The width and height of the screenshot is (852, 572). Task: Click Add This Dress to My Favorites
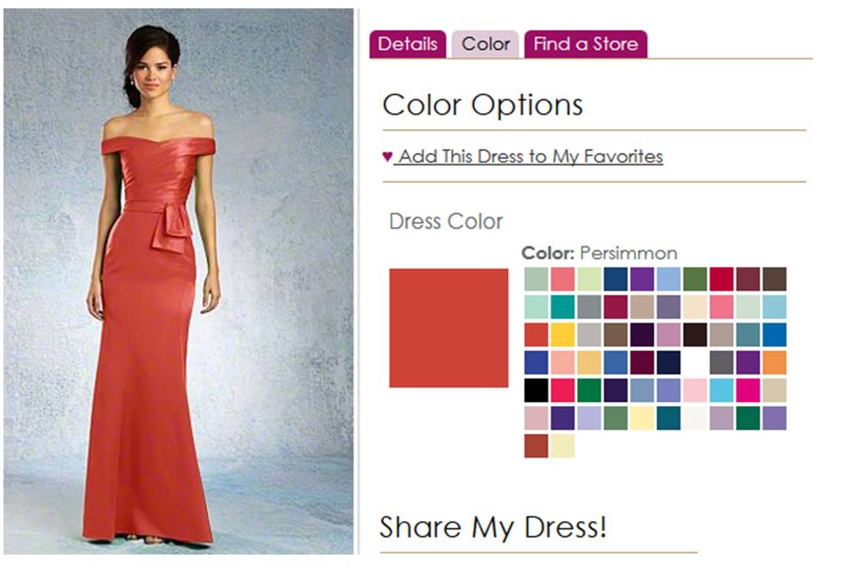tap(531, 156)
